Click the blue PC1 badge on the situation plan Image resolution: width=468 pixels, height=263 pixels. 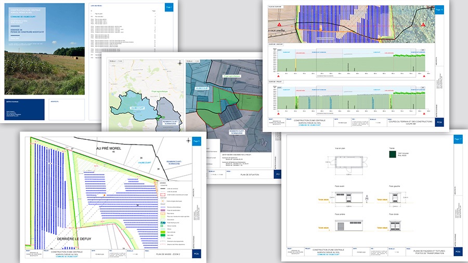278,174
